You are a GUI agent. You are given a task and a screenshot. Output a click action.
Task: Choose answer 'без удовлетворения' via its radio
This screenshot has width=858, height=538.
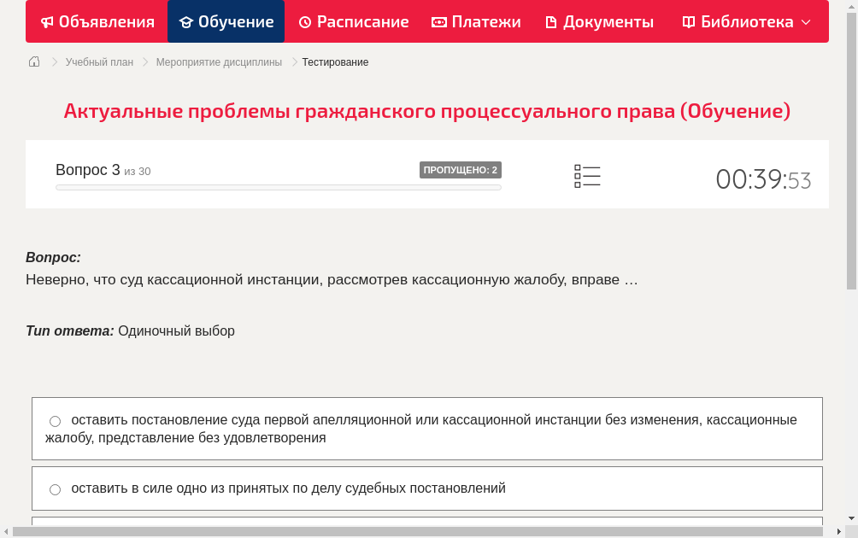[x=55, y=420]
